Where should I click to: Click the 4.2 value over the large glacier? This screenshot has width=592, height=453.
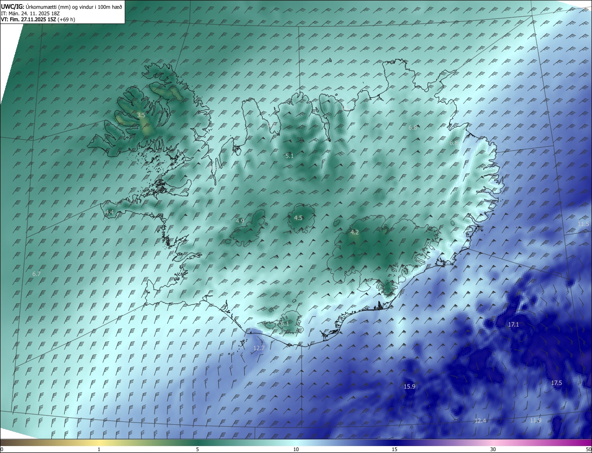point(355,232)
